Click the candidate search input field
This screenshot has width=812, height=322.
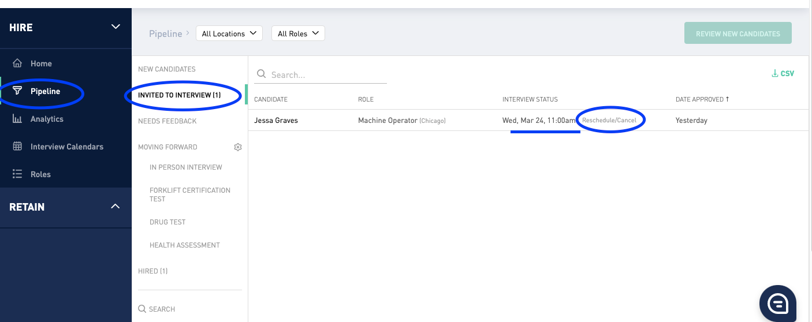[327, 75]
